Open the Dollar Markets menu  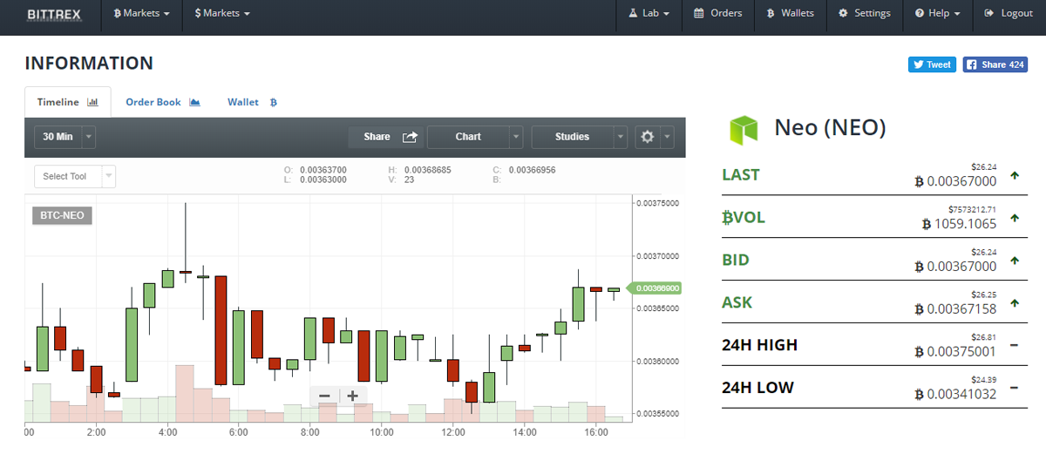[x=222, y=14]
